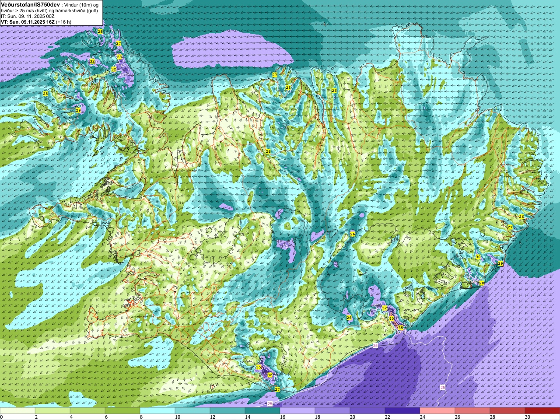
Task: Click the 0–2 m/s pale cream legend swatch
Action: 17,411
